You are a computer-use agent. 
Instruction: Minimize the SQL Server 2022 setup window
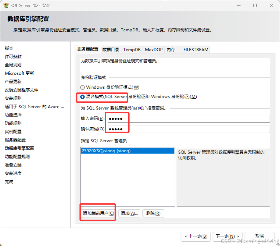pyautogui.click(x=239, y=6)
